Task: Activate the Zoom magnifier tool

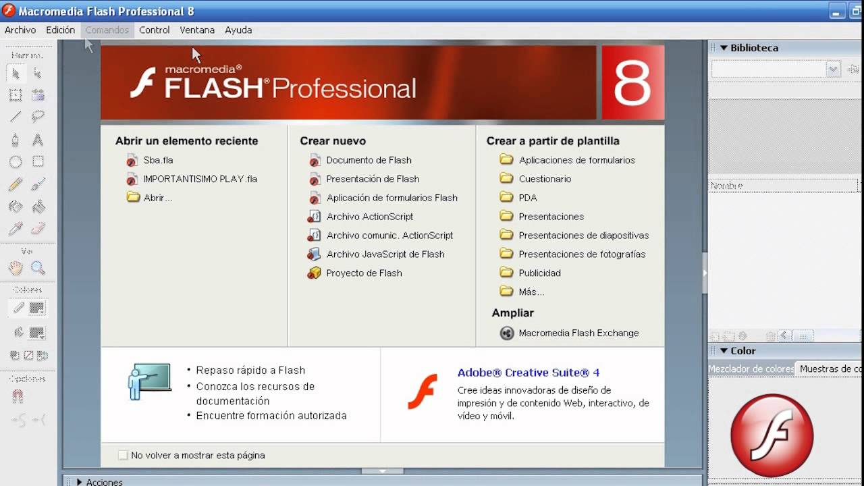Action: [38, 268]
